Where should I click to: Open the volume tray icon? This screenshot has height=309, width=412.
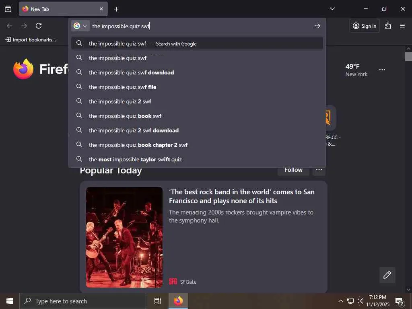pos(360,301)
